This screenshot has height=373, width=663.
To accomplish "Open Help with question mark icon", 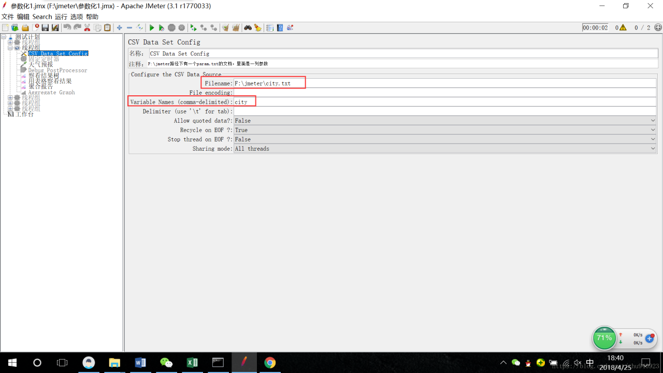I will (x=280, y=28).
